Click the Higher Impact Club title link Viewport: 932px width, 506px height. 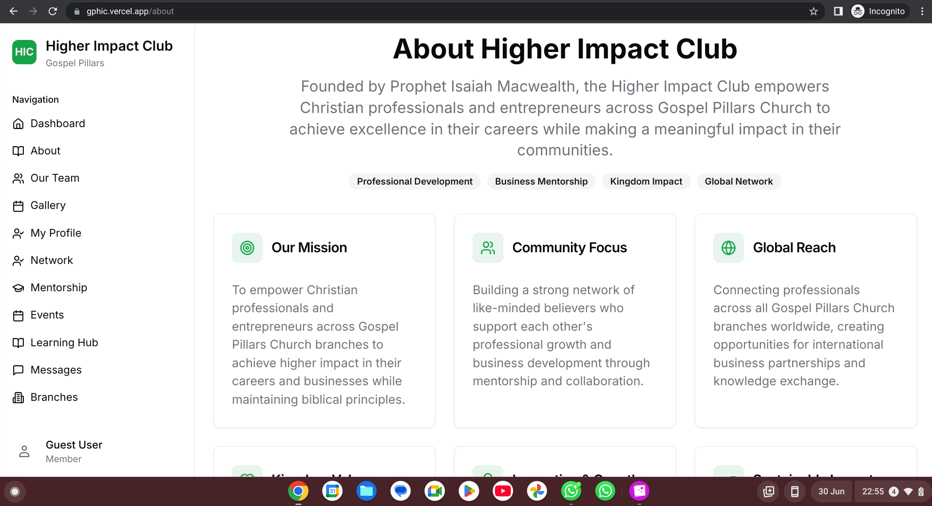[x=109, y=46]
